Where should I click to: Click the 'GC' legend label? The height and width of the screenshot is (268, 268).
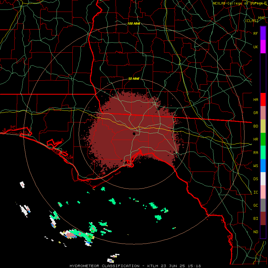point(255,205)
